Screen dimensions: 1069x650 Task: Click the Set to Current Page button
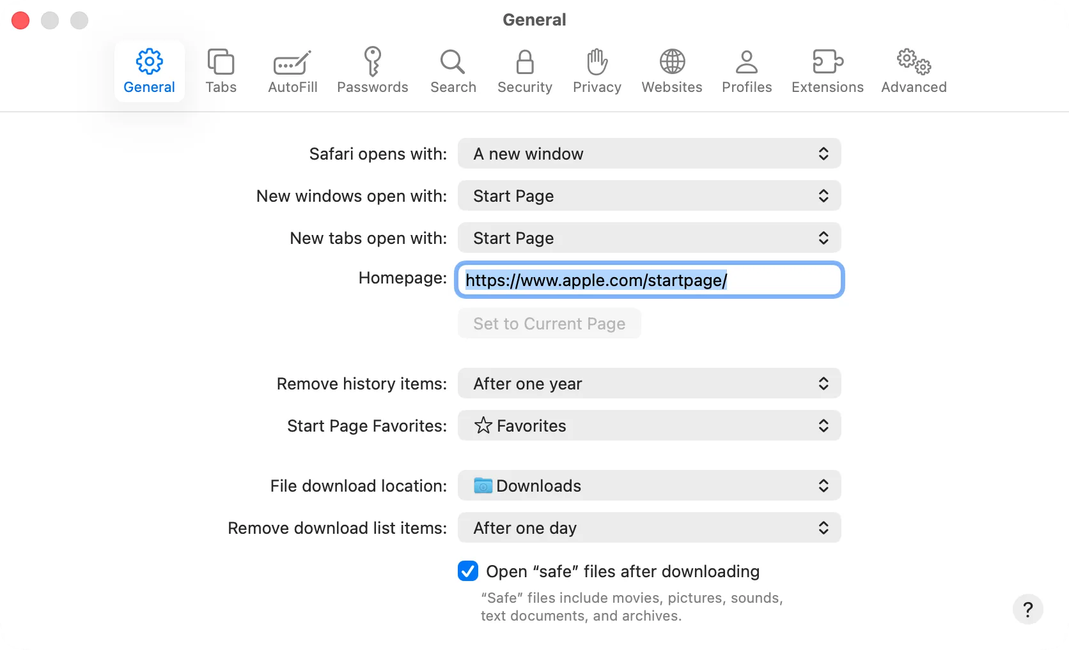pyautogui.click(x=549, y=324)
